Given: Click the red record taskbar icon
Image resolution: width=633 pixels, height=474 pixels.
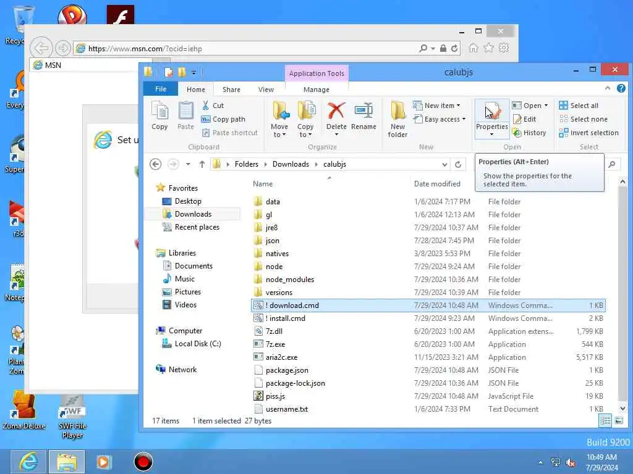Looking at the screenshot, I should [x=143, y=462].
